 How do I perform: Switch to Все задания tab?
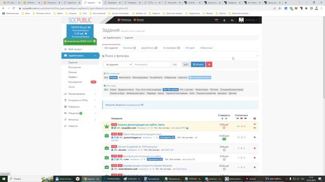point(111,48)
